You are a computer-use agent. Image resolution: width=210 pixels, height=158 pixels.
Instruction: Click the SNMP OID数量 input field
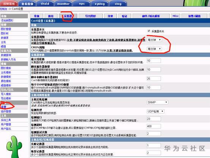coord(154,88)
